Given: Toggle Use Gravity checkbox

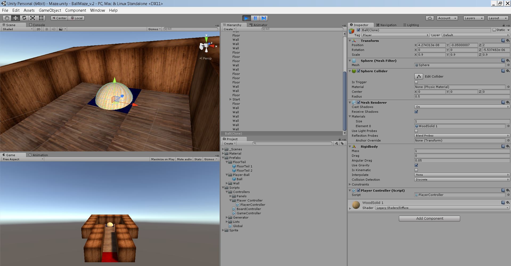Looking at the screenshot, I should [416, 165].
